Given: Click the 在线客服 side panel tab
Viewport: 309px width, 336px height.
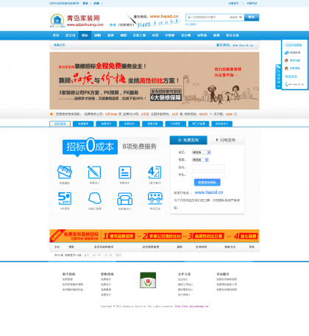Looking at the screenshot, I should (278, 77).
